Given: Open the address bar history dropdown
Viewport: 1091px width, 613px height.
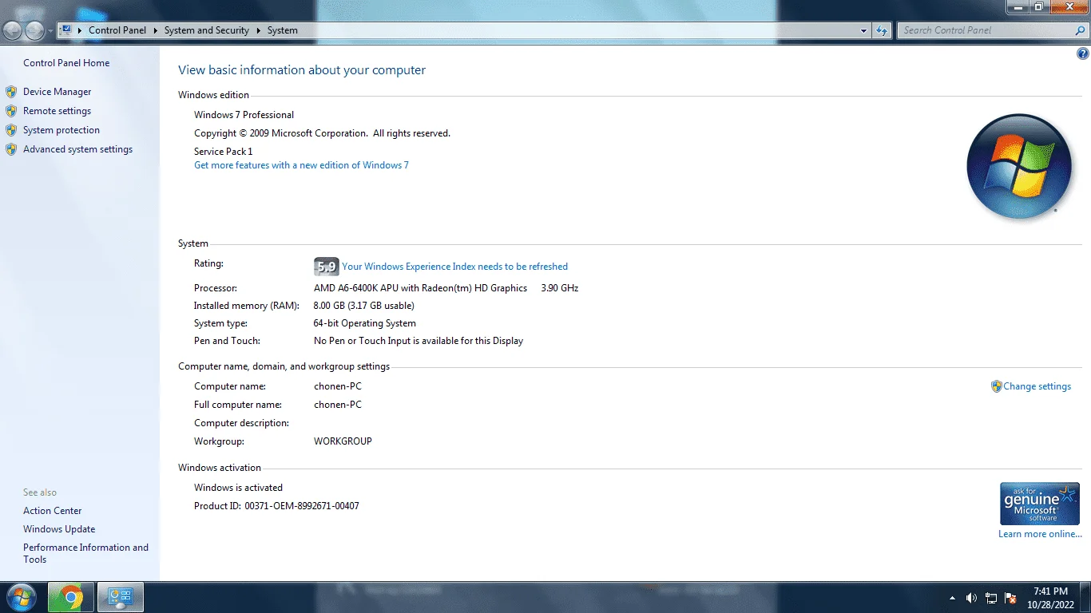Looking at the screenshot, I should pos(863,30).
